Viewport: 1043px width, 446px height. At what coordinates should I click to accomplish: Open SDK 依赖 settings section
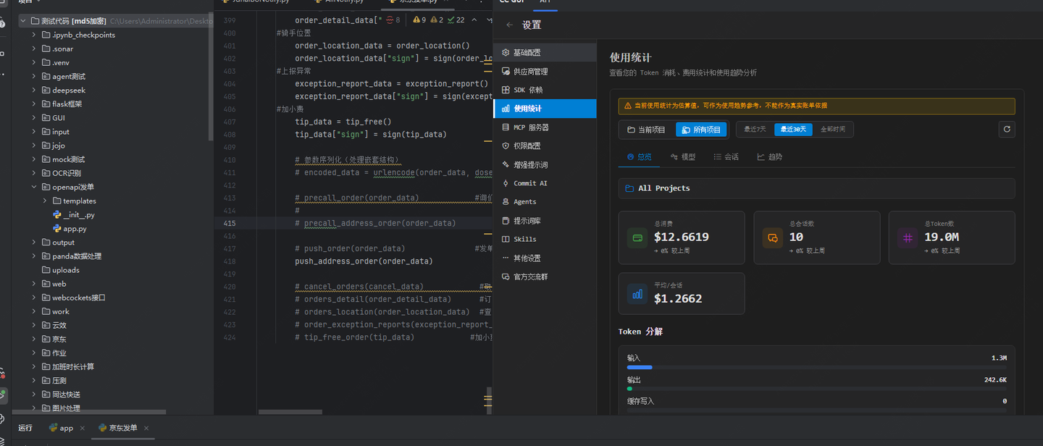(x=545, y=90)
